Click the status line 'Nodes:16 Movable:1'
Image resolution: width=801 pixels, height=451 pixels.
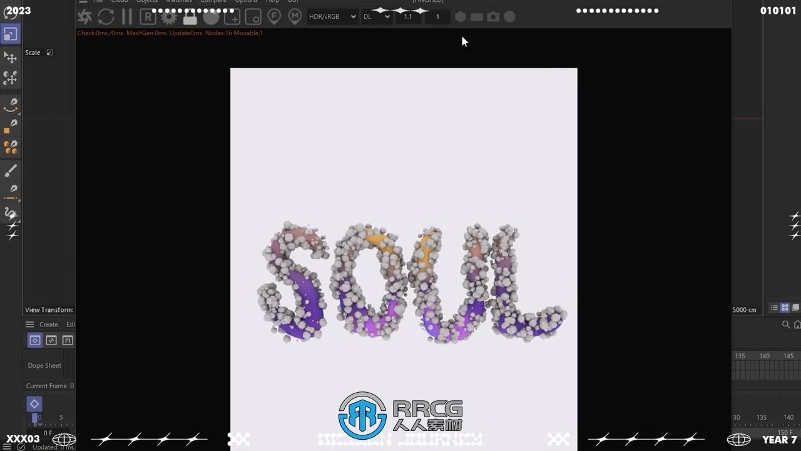click(x=234, y=33)
